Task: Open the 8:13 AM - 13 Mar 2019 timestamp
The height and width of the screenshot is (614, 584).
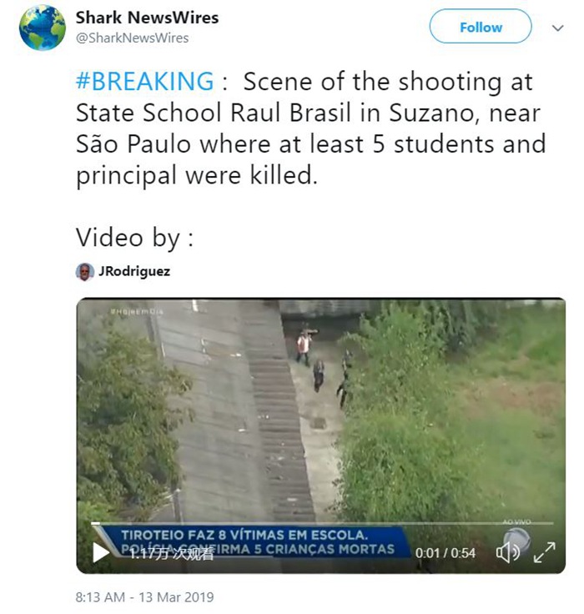Action: 144,596
